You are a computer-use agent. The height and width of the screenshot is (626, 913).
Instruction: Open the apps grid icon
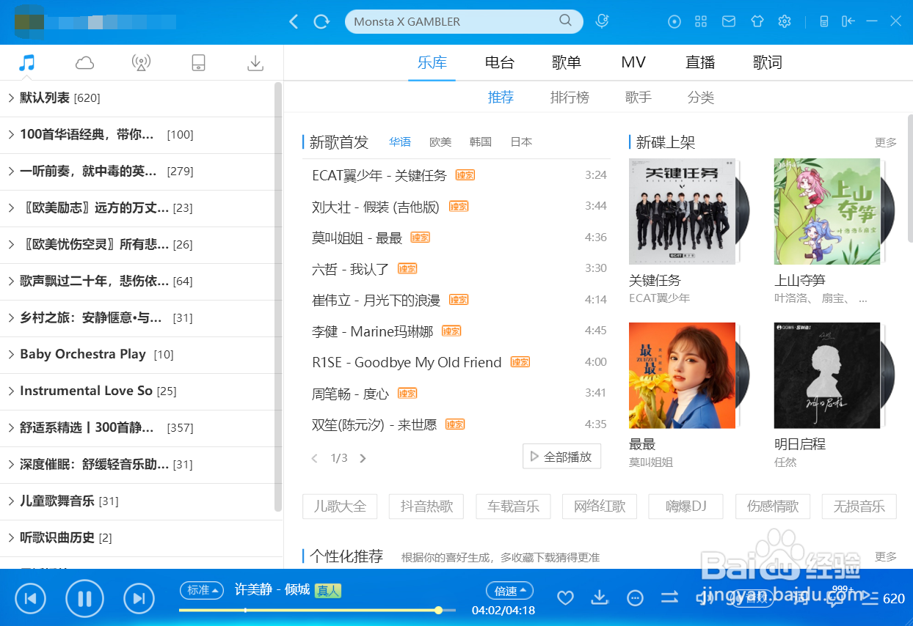701,21
